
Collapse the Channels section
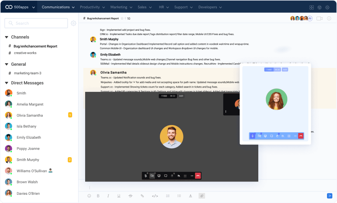point(6,37)
